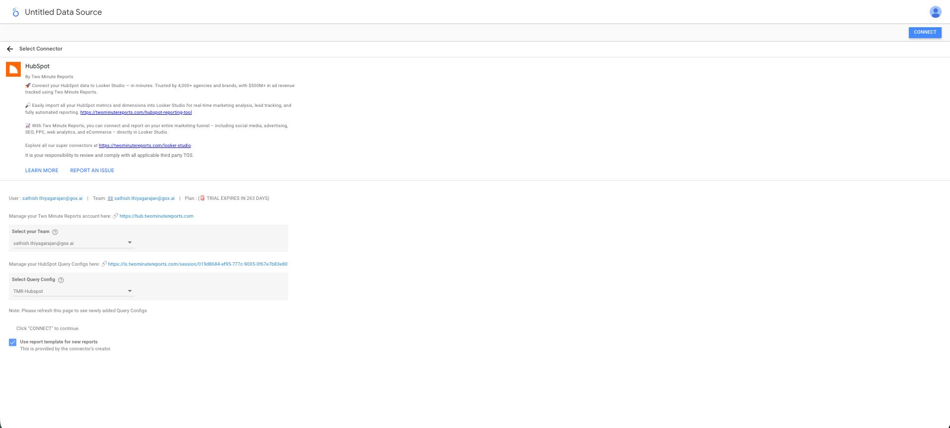Click the Looker Studio logo icon

(x=15, y=12)
